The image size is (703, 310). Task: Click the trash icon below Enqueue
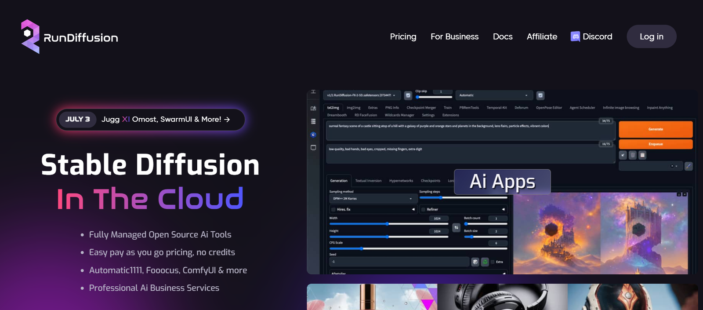(x=632, y=155)
